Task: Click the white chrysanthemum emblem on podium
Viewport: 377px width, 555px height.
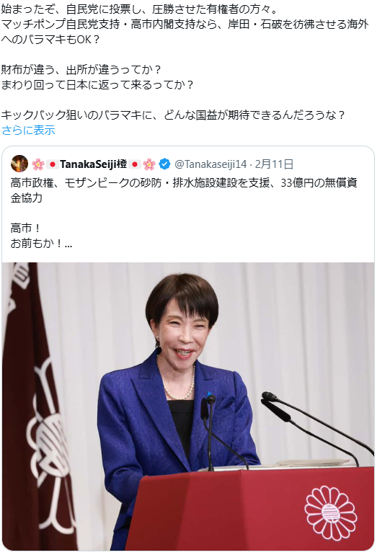Action: (331, 513)
